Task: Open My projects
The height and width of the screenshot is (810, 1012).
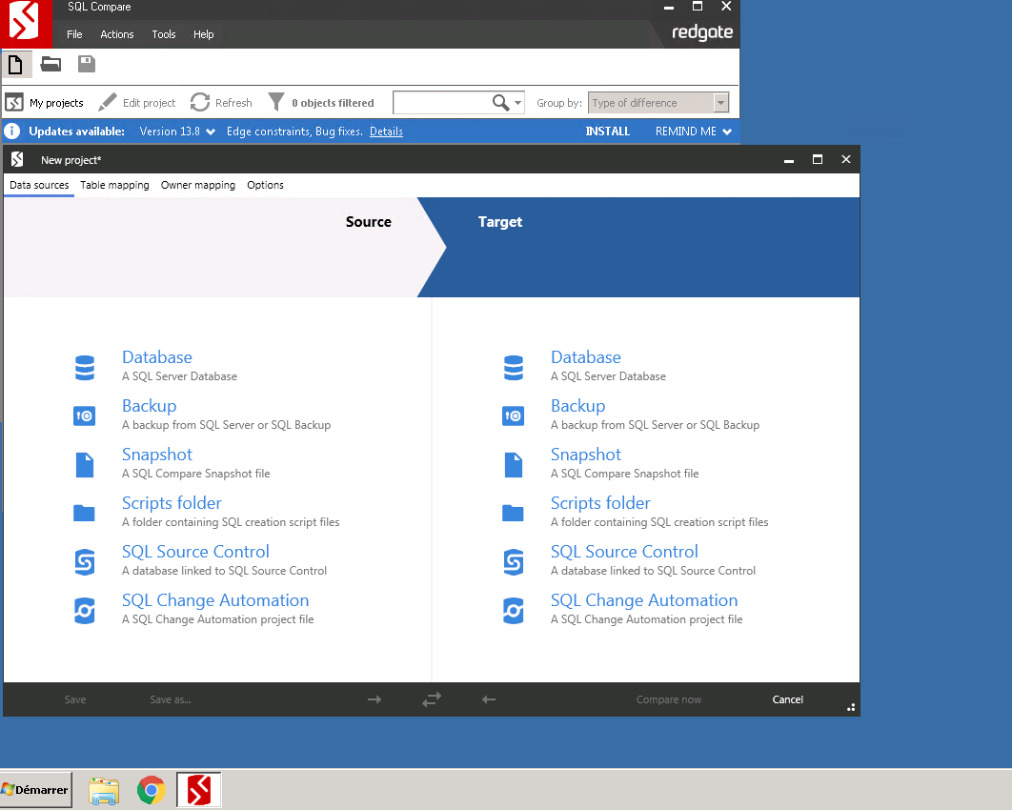Action: (x=45, y=103)
